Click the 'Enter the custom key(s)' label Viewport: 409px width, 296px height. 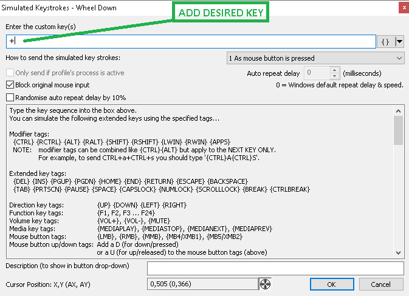(x=41, y=27)
